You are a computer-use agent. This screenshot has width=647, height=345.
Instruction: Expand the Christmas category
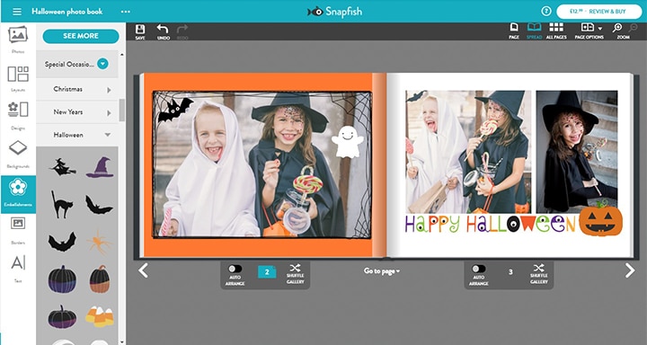click(77, 89)
